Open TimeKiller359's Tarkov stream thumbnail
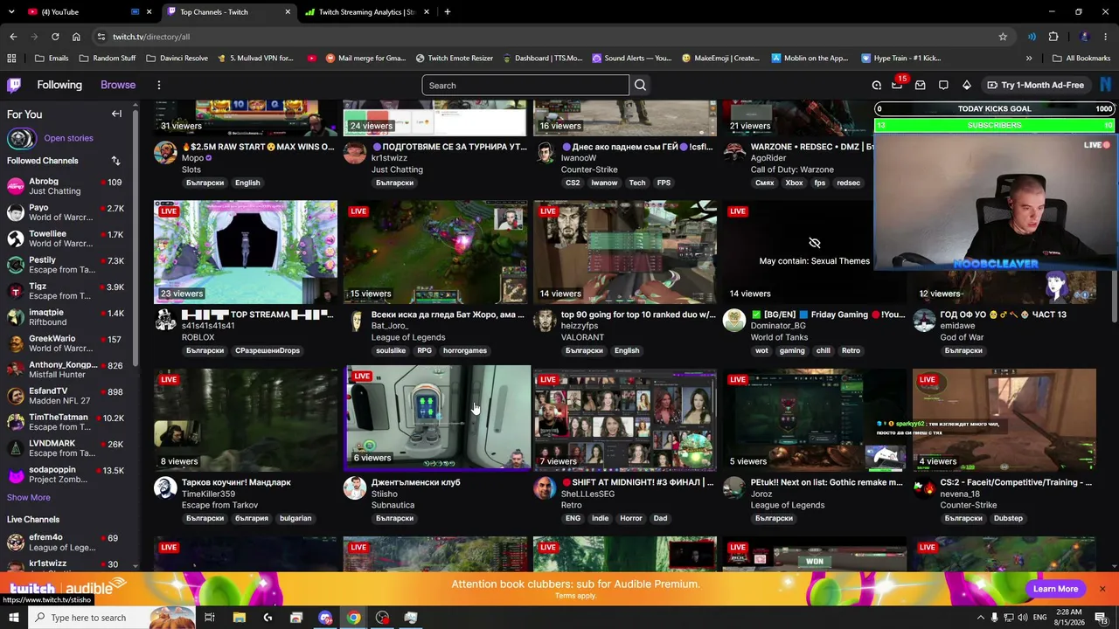Image resolution: width=1119 pixels, height=629 pixels. point(246,419)
